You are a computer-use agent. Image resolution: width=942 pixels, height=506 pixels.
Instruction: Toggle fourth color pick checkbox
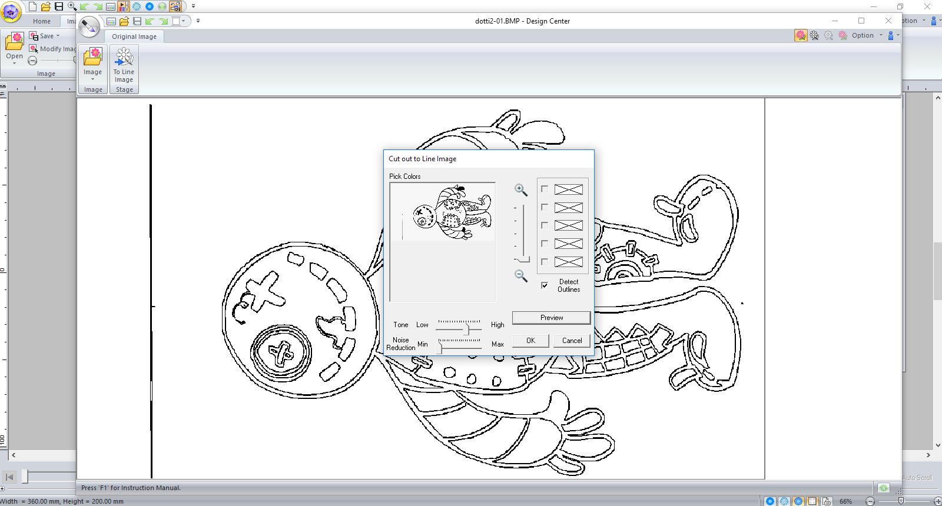point(545,244)
